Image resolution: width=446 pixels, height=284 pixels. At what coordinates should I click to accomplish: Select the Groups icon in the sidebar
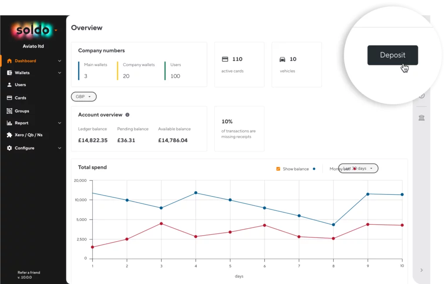[x=10, y=111]
